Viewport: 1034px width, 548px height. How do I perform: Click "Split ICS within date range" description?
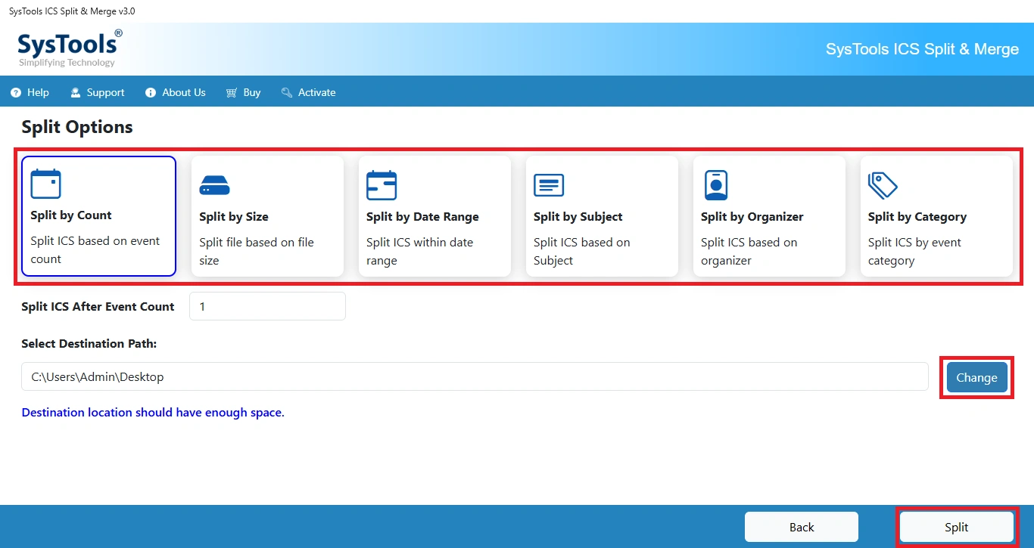(x=419, y=252)
